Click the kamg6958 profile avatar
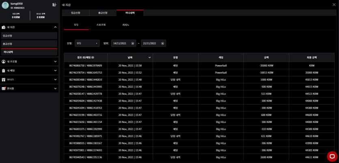 coord(5,5)
